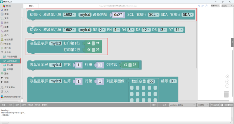Viewport: 234px width, 124px height.
Task: Switch to the 代码 tab
Action: (x=31, y=6)
